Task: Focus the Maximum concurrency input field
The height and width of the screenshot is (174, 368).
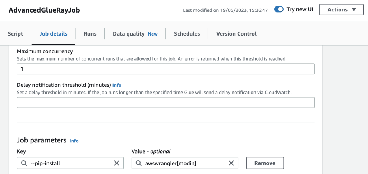Action: click(x=166, y=69)
